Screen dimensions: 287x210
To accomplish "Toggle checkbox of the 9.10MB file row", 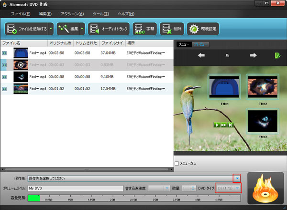I will tap(4, 77).
